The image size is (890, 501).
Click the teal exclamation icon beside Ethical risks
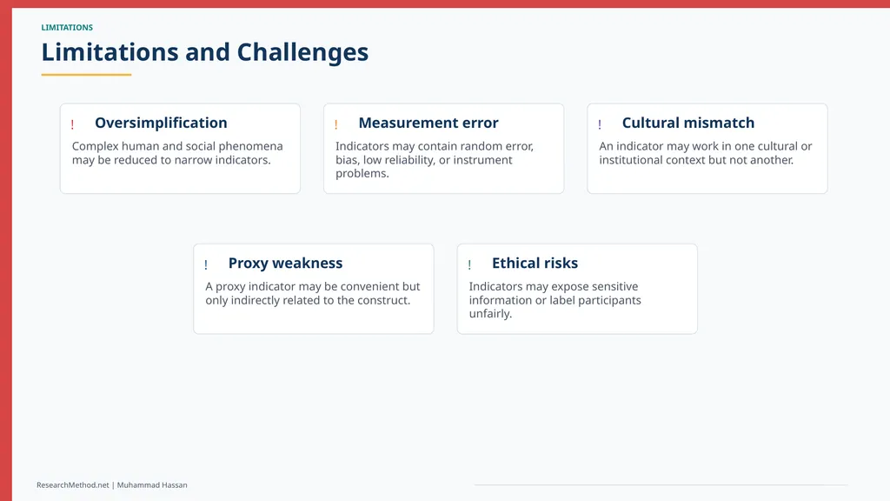click(x=469, y=264)
